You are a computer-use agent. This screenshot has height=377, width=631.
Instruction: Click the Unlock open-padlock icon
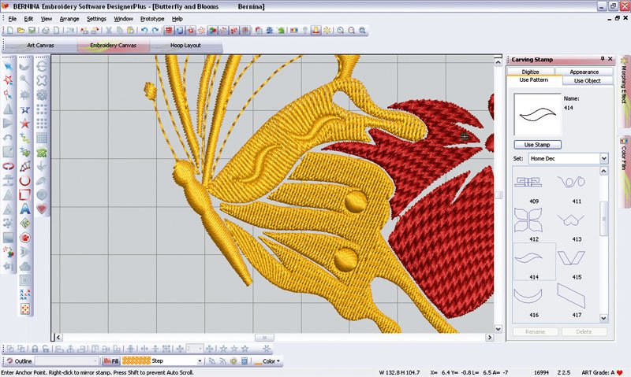pos(46,349)
